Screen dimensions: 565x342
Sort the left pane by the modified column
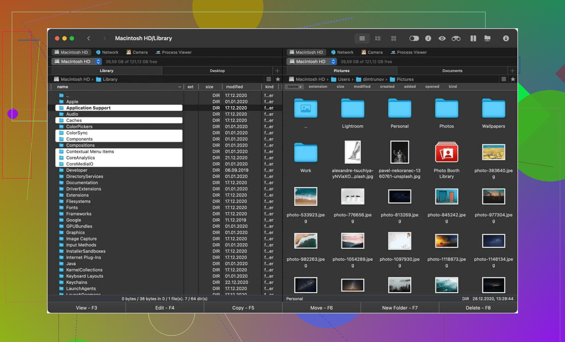(x=234, y=87)
